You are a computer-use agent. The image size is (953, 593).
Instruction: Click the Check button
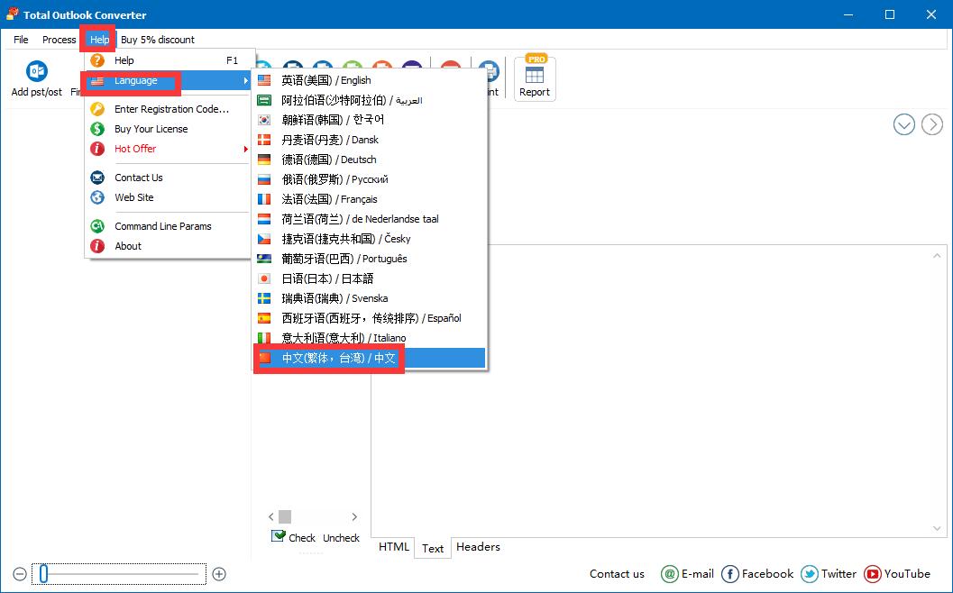[x=294, y=537]
